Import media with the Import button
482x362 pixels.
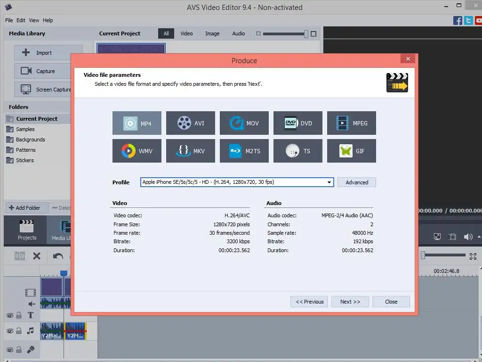pos(48,53)
